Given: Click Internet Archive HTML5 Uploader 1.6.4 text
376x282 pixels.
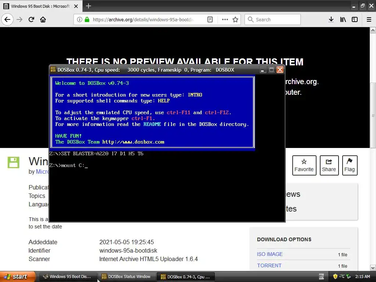Looking at the screenshot, I should [148, 259].
